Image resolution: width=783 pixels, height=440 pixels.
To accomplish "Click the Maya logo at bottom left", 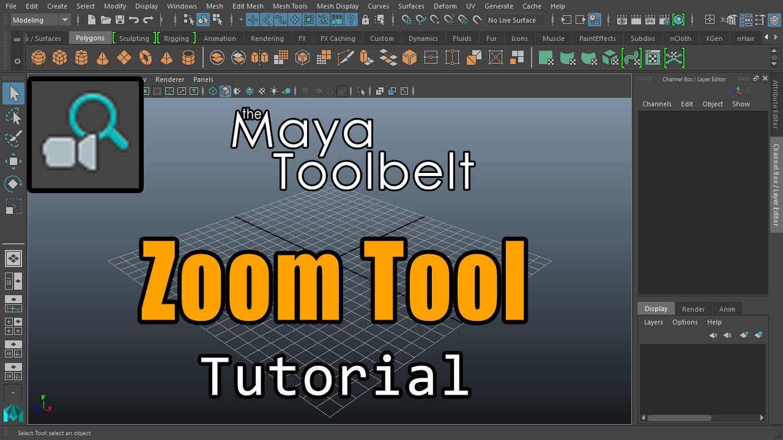I will coord(13,413).
